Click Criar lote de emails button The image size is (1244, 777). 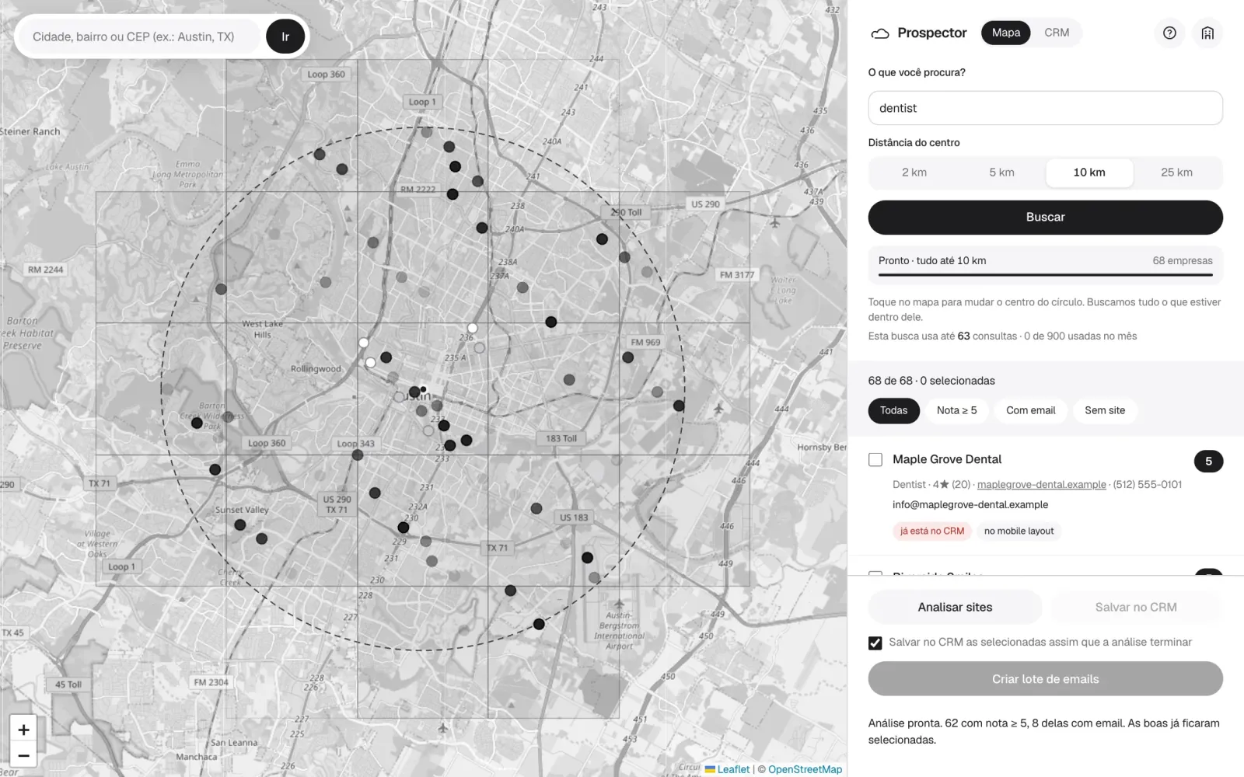point(1046,679)
